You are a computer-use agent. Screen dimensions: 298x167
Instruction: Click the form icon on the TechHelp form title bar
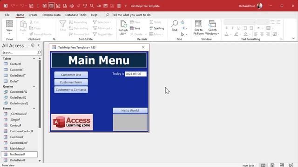54,47
